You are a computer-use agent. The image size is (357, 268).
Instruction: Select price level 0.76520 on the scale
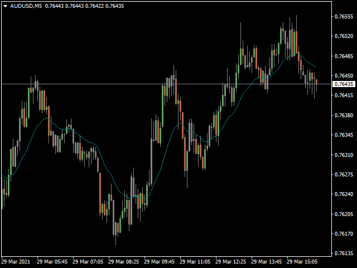(x=344, y=36)
